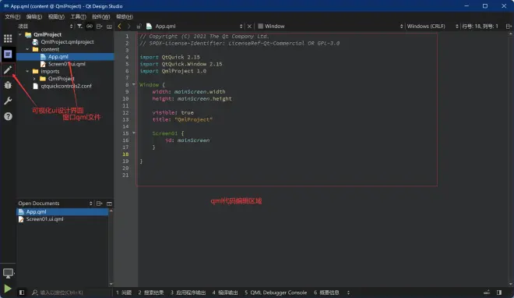
Task: Open the 4 编译输出 pane
Action: [225, 293]
